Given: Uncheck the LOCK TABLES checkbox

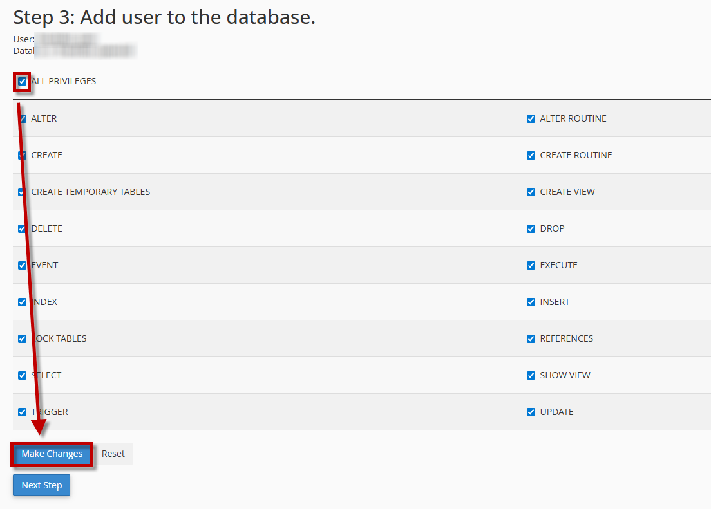Looking at the screenshot, I should [23, 338].
